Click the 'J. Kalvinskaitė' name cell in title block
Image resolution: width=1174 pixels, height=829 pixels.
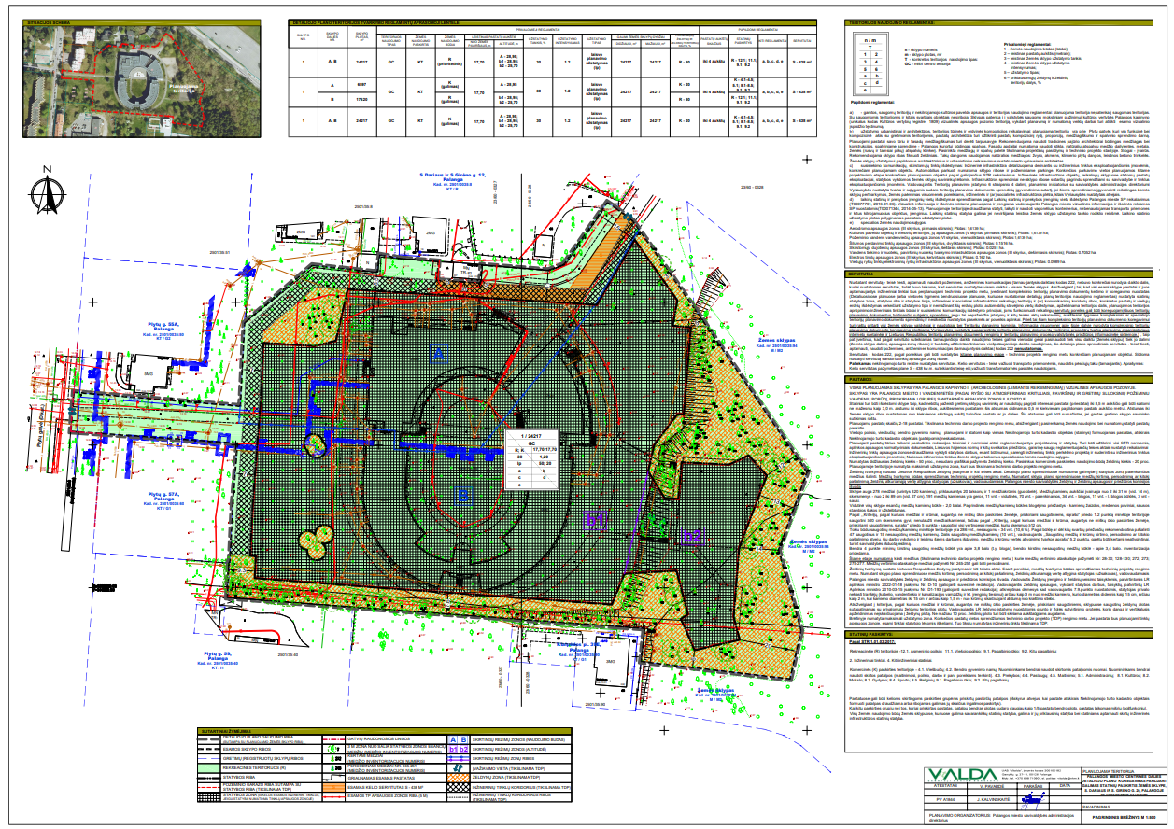(992, 800)
